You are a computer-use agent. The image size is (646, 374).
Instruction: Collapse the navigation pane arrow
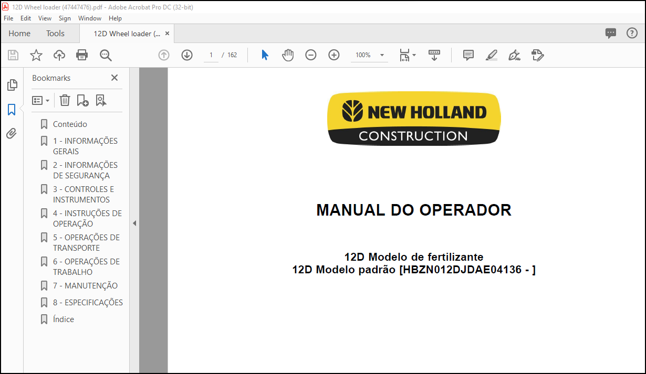tap(134, 223)
